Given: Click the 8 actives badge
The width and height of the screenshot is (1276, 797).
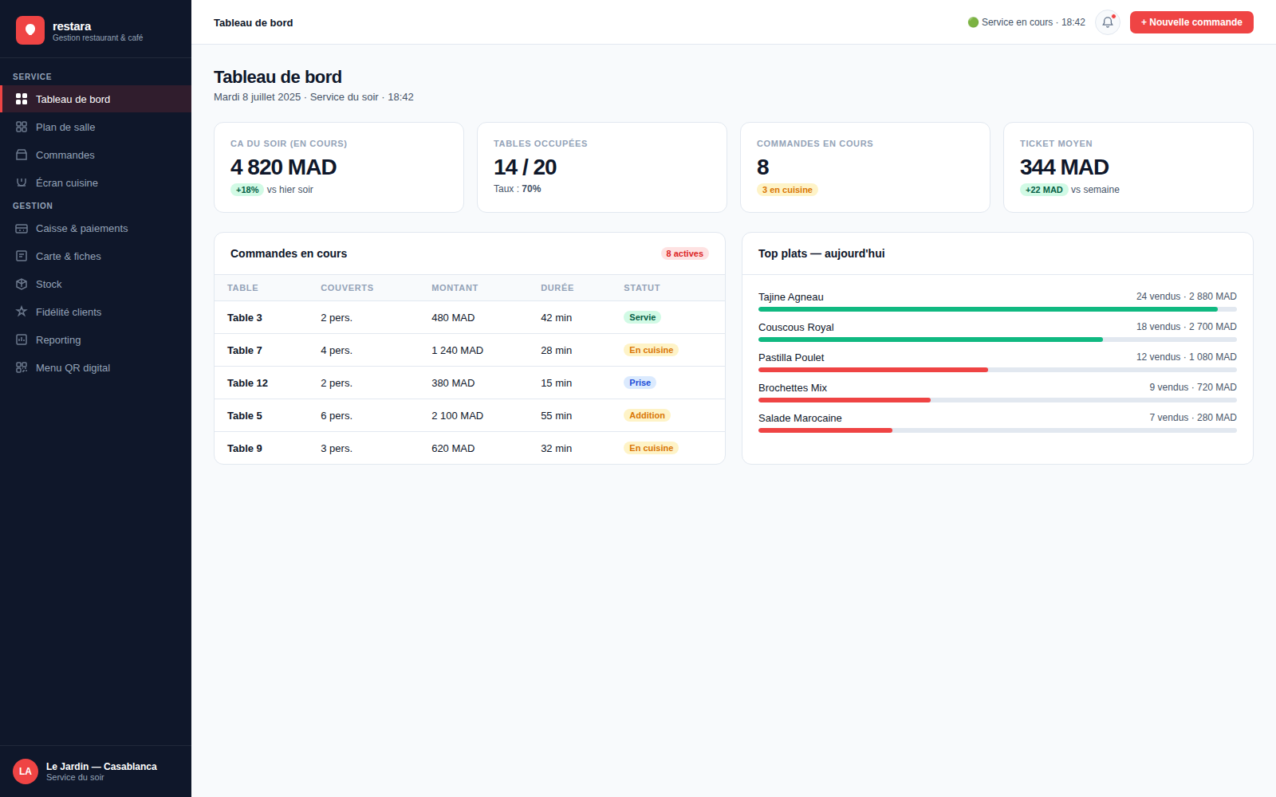Looking at the screenshot, I should [x=685, y=253].
